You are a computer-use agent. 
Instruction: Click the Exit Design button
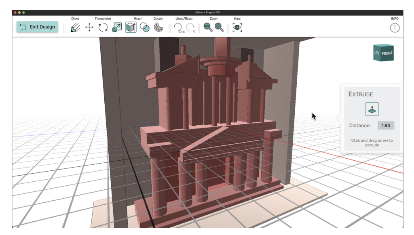[x=37, y=27]
